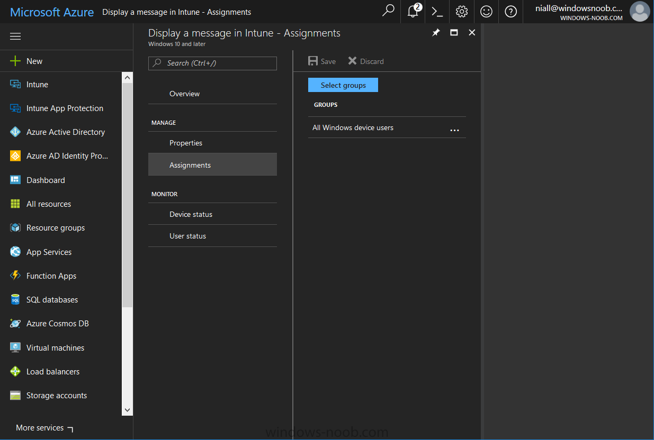This screenshot has height=440, width=654.
Task: Click the New label in sidebar
Action: (34, 61)
